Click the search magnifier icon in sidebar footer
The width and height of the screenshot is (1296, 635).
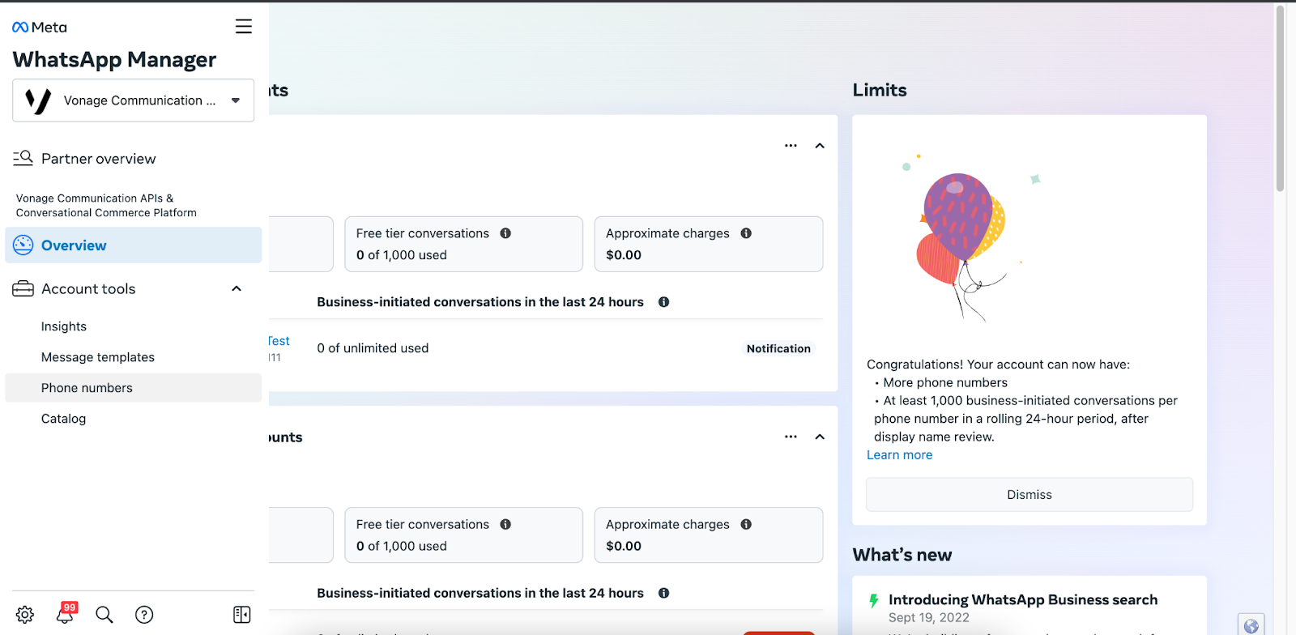[x=104, y=615]
